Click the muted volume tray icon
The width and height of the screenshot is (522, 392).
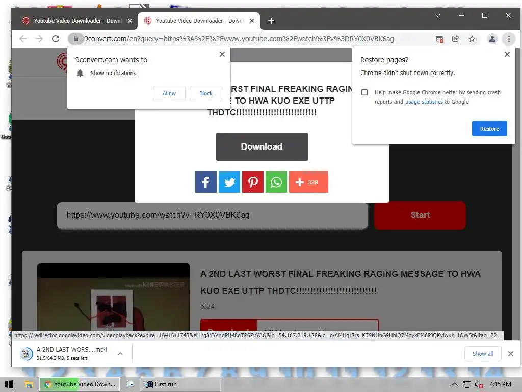(x=479, y=385)
